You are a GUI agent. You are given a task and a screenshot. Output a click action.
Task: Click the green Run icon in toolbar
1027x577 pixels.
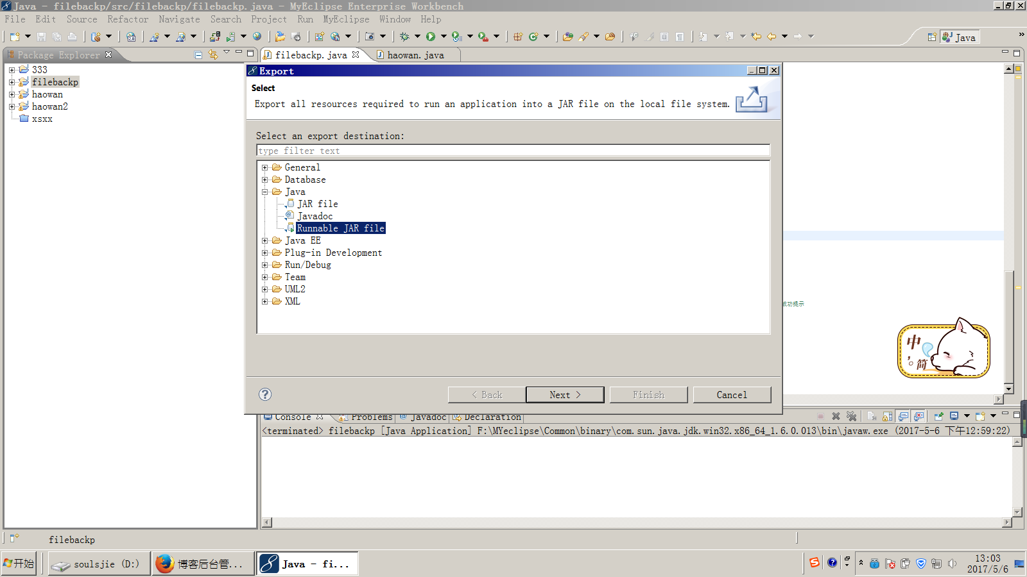(x=431, y=37)
